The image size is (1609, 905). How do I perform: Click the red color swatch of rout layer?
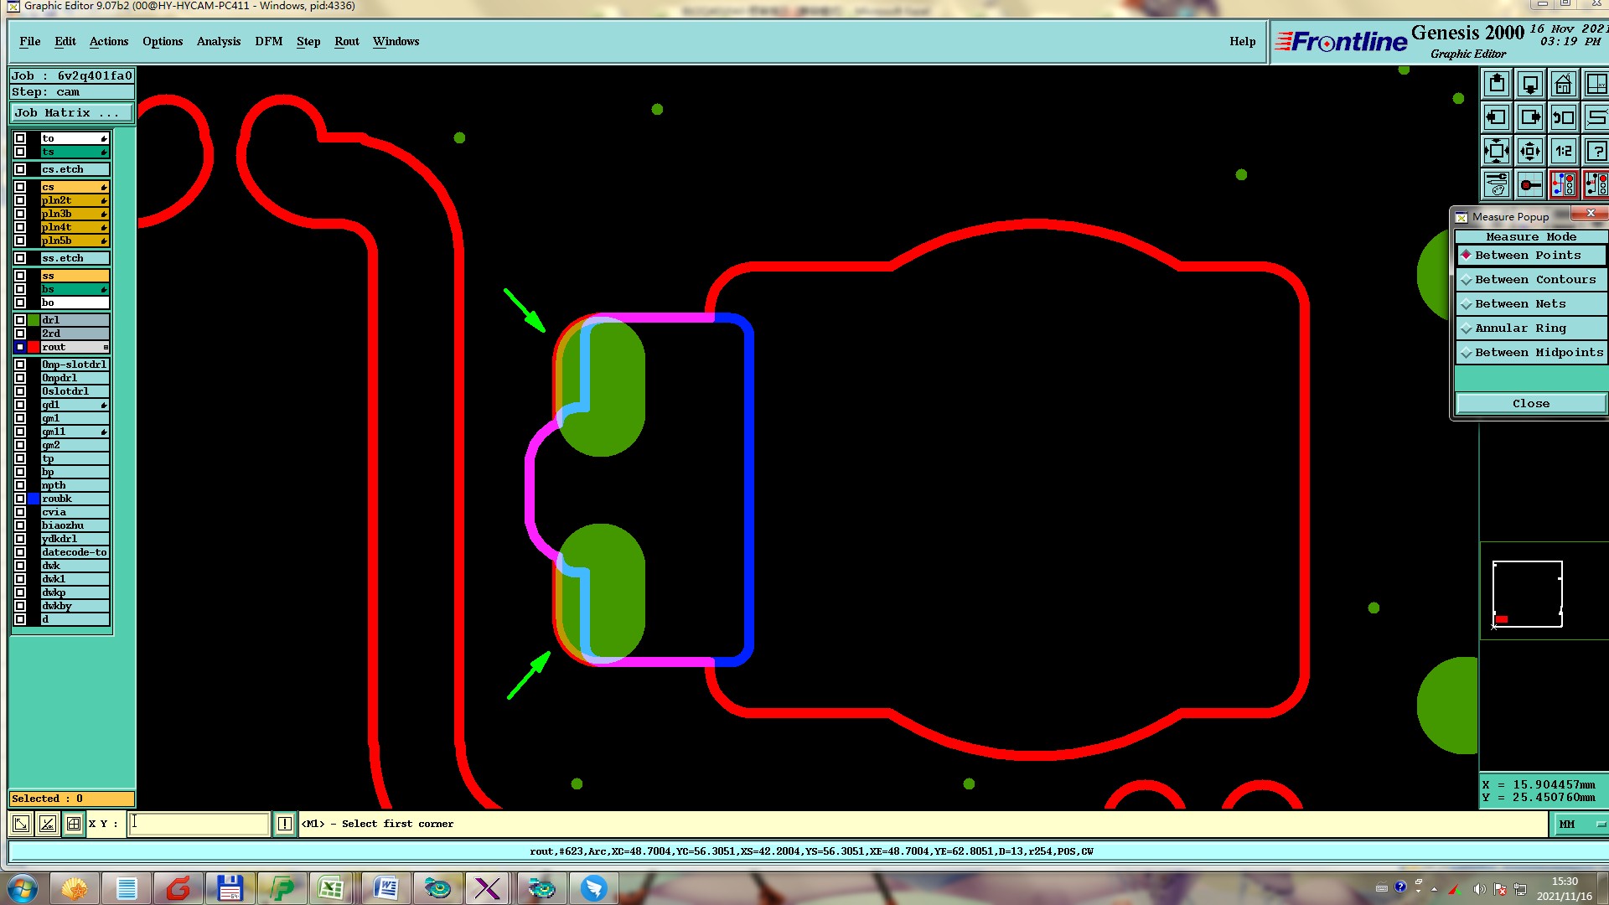point(34,347)
